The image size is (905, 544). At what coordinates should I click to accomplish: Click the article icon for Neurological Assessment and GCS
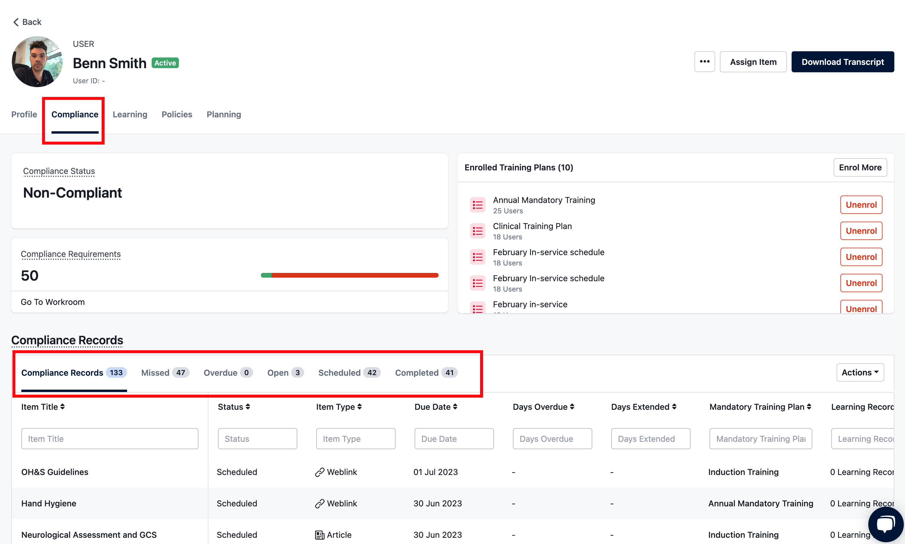coord(320,535)
